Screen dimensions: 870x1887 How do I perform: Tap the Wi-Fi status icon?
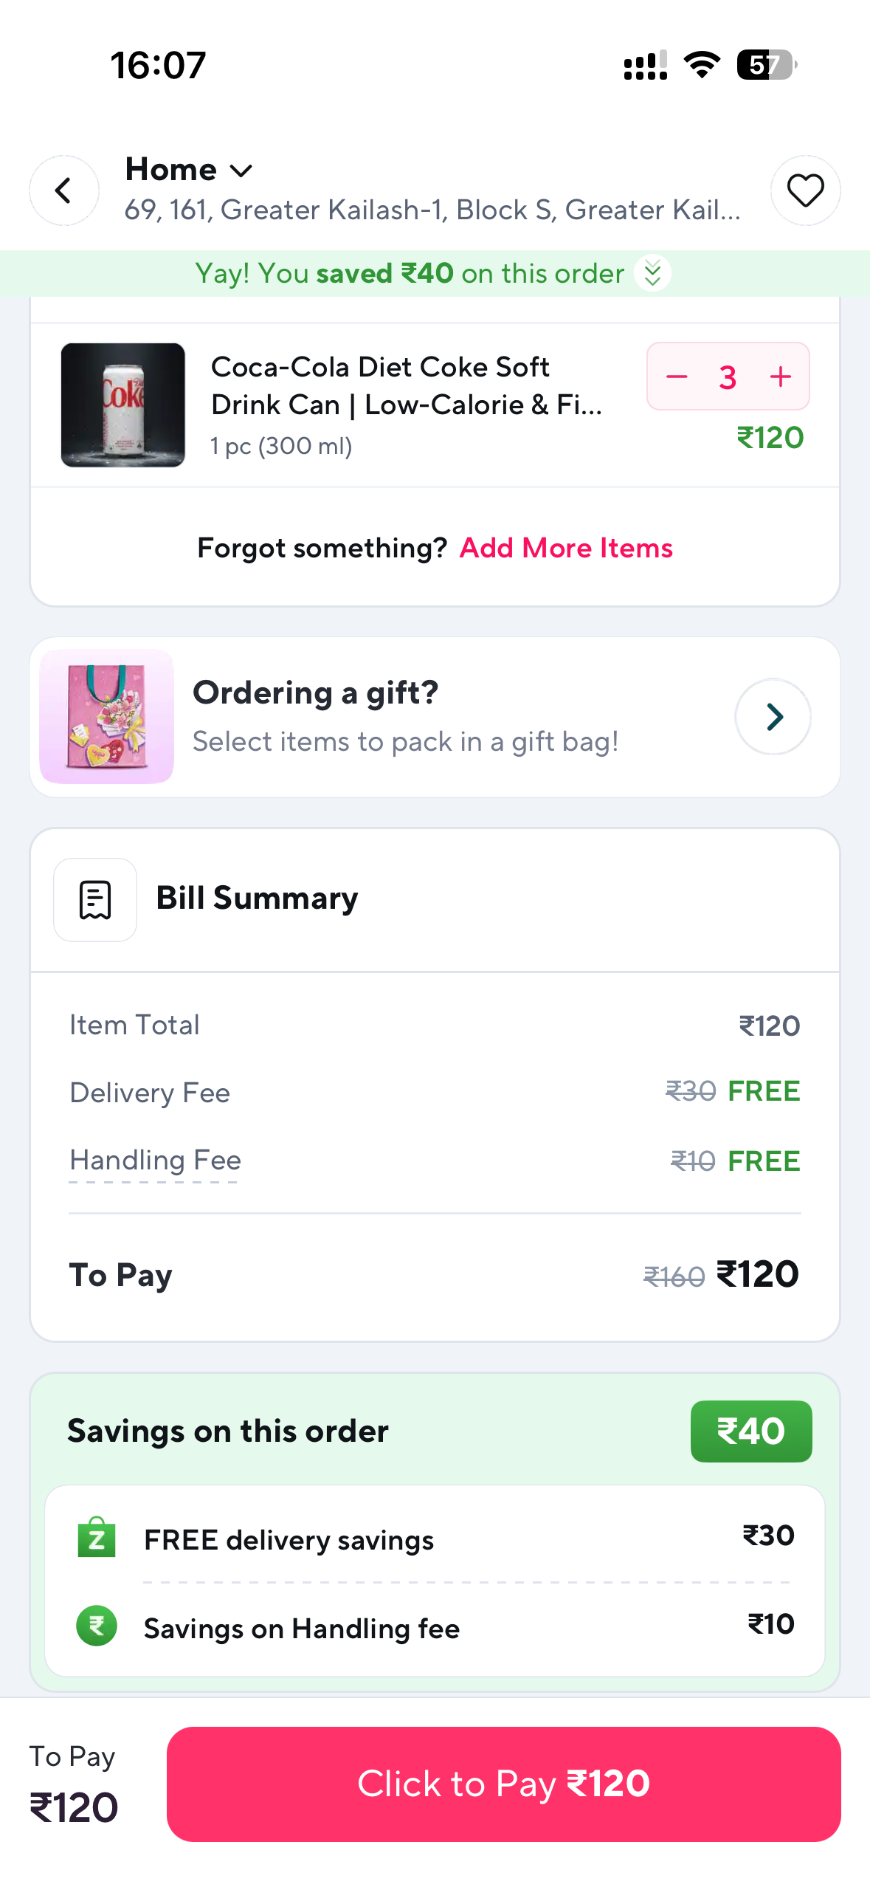[x=702, y=65]
